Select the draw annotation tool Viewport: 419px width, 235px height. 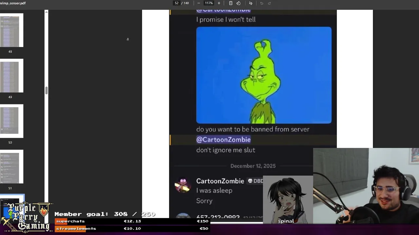point(251,3)
